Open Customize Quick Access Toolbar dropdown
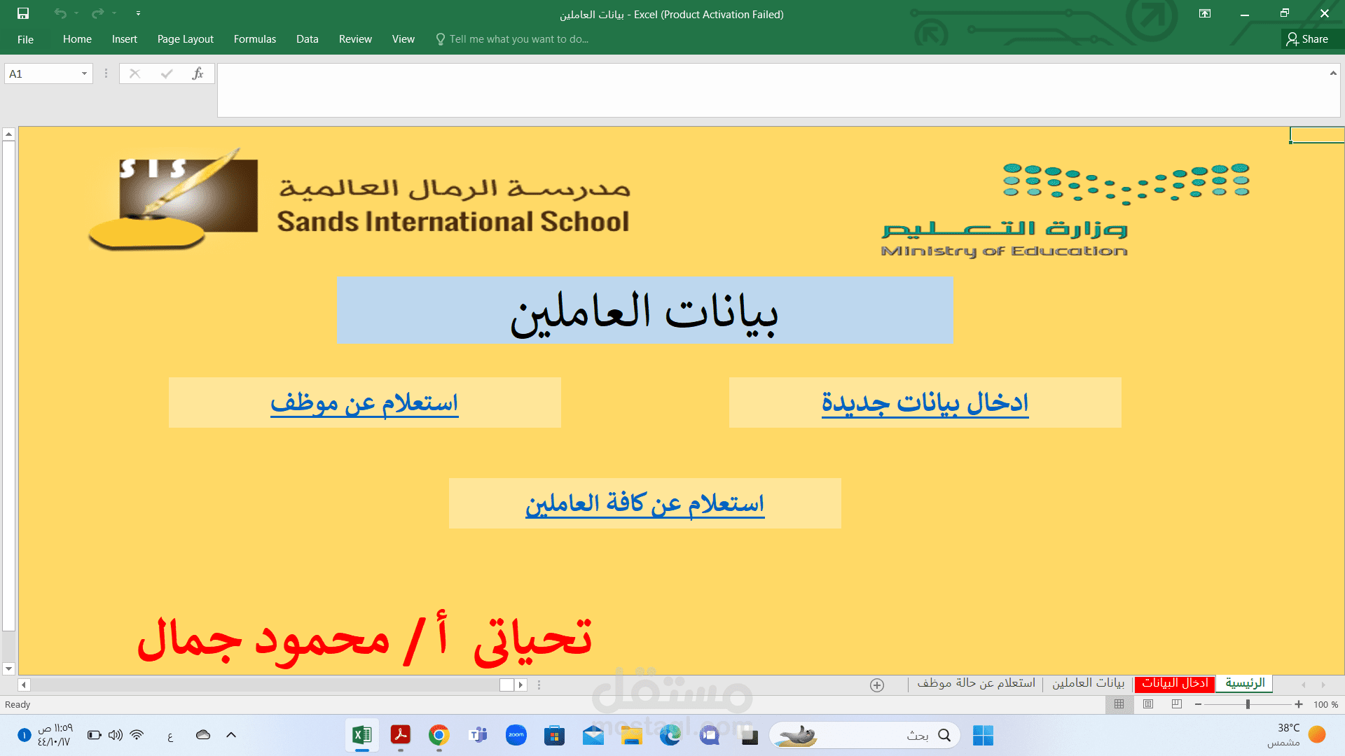Viewport: 1345px width, 756px height. (138, 13)
